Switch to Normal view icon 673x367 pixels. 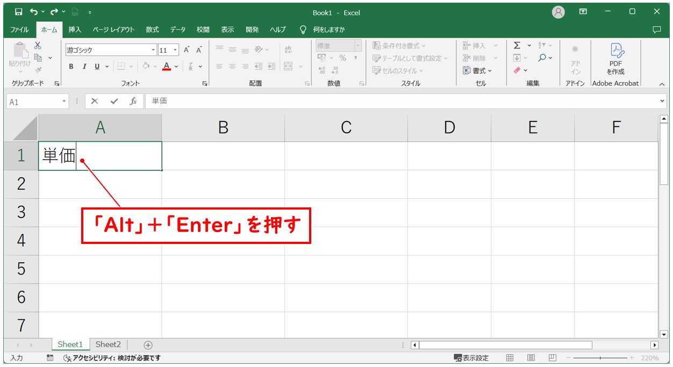(x=510, y=358)
